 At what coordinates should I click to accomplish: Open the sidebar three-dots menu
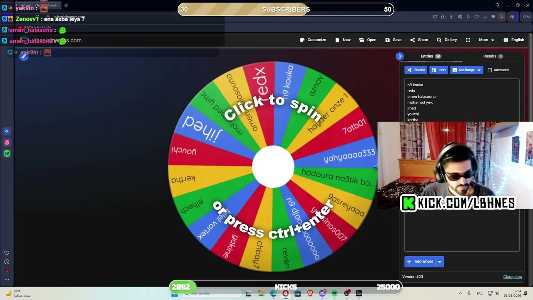click(x=7, y=280)
